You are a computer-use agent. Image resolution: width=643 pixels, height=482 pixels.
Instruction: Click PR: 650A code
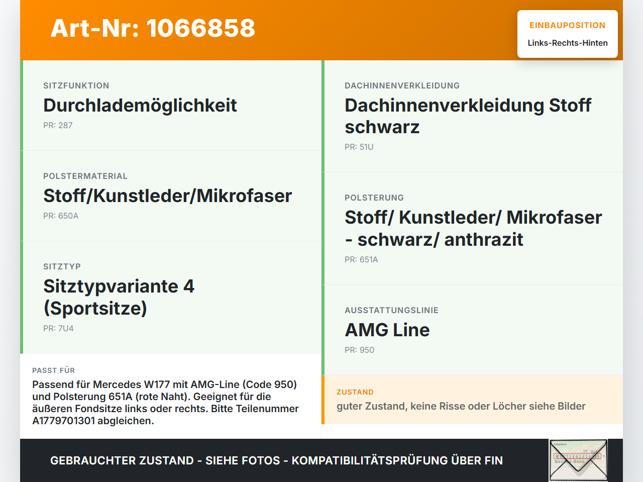[x=61, y=216]
